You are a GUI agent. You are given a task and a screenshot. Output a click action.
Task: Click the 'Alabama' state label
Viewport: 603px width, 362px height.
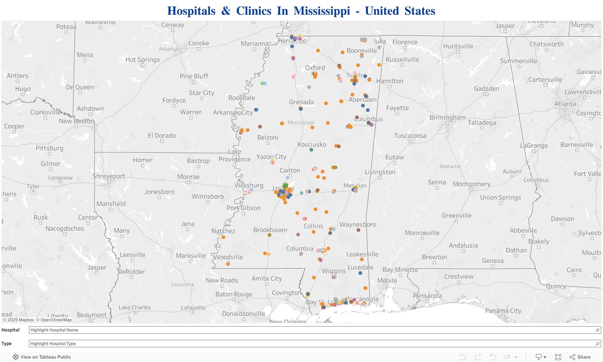(x=450, y=166)
